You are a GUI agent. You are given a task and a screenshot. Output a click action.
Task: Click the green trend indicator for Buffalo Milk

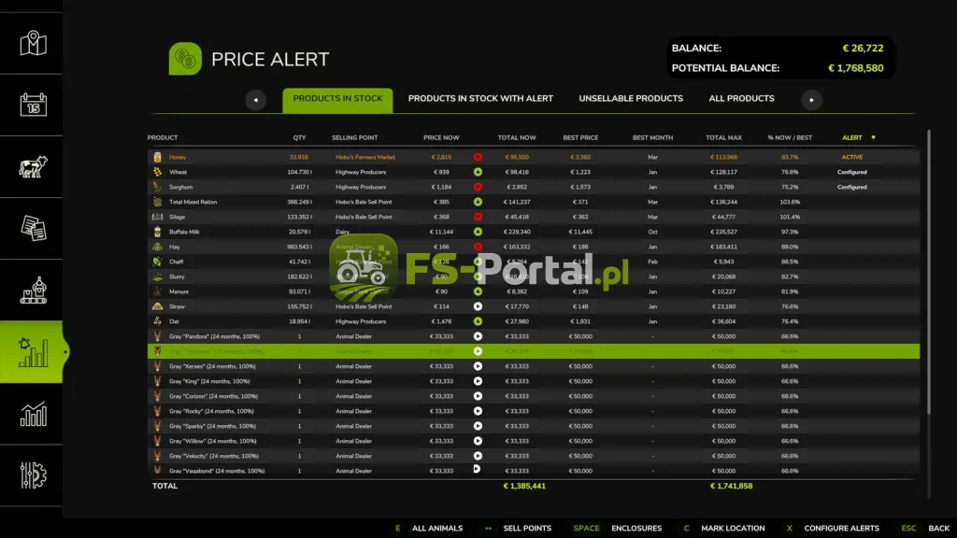478,232
